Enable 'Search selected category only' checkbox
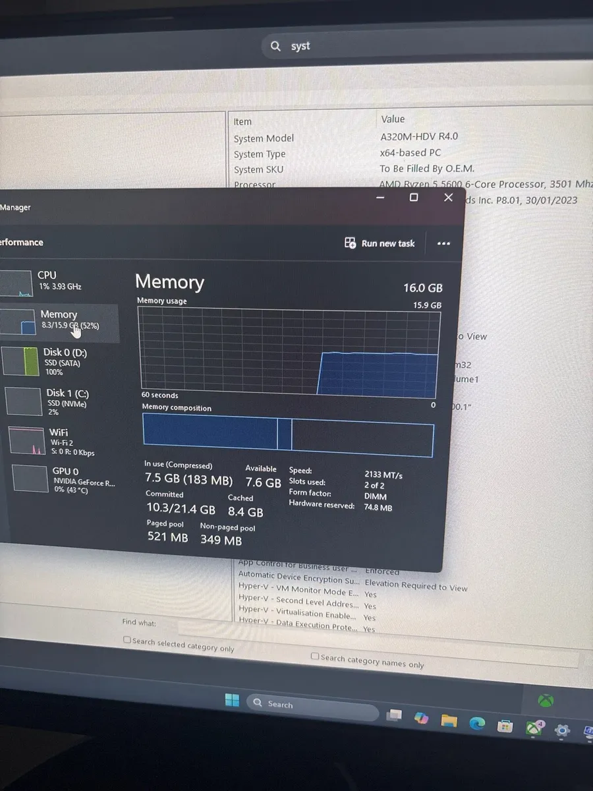Viewport: 593px width, 791px height. [x=127, y=639]
